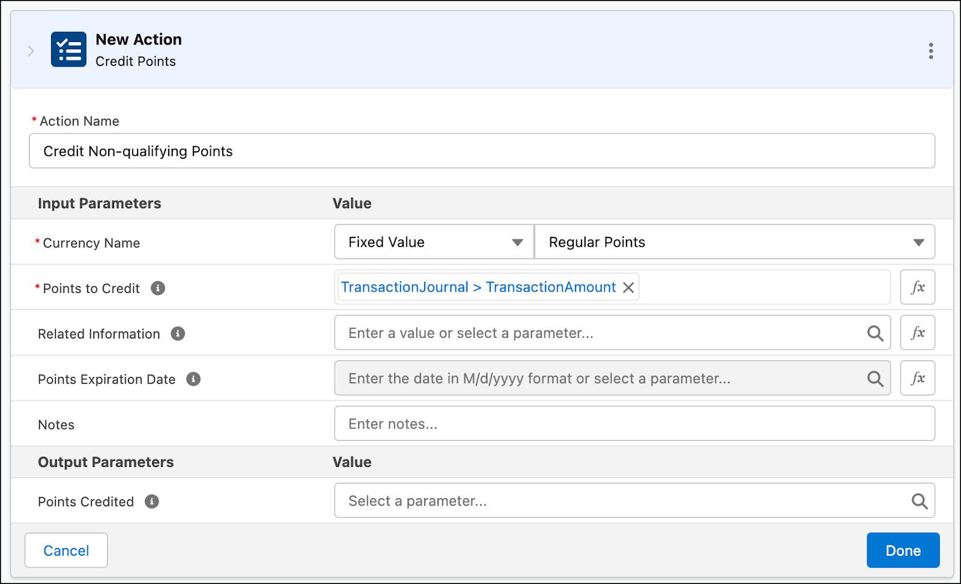Expand the Fixed Value dropdown
Viewport: 961px width, 584px height.
coord(518,242)
